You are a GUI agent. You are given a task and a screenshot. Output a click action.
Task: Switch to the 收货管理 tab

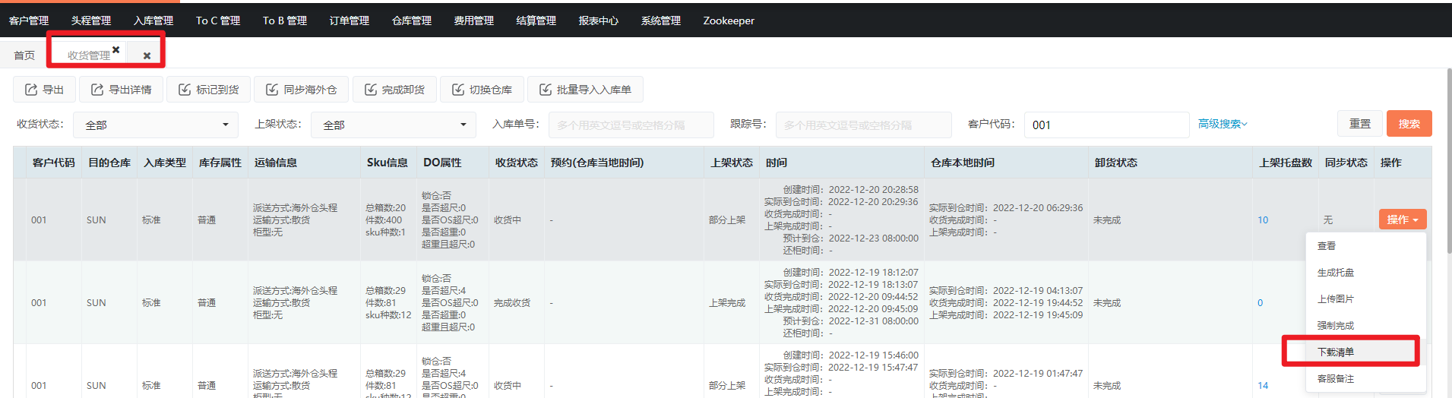(x=89, y=55)
